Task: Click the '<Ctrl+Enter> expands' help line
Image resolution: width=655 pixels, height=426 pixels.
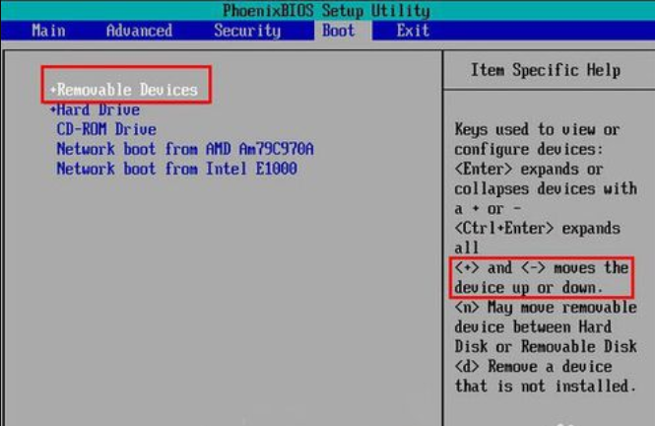Action: (x=537, y=228)
